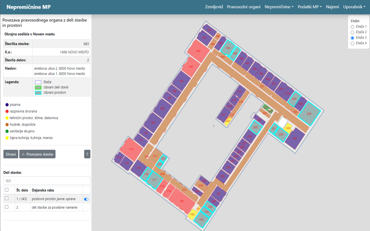Check the box for part 2
This screenshot has height=231, width=370.
point(7,207)
